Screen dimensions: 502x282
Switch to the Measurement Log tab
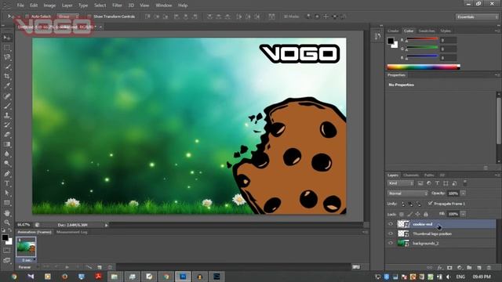click(x=71, y=232)
